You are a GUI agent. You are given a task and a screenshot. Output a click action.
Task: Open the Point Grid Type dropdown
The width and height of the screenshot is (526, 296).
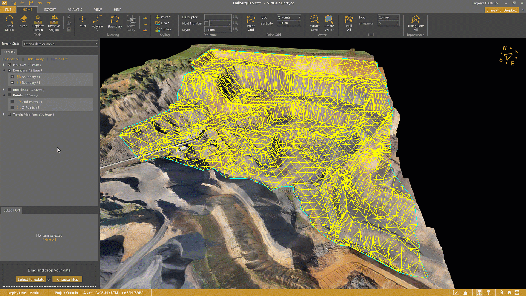(289, 17)
